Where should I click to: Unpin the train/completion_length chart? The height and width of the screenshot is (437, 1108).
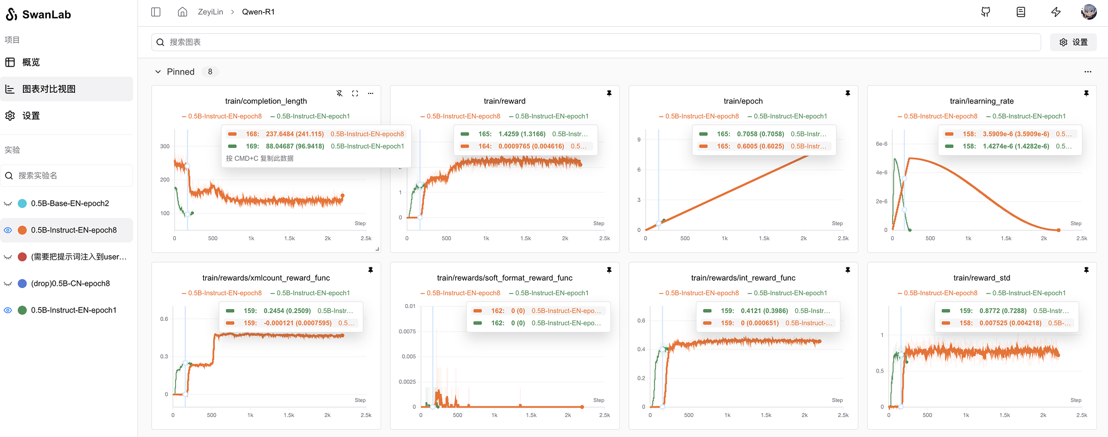(x=339, y=93)
